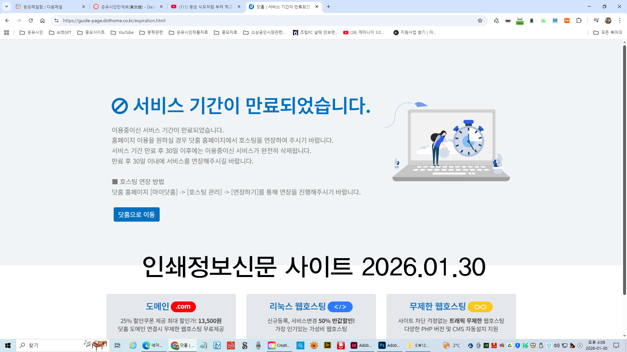
Task: Reload the page with refresh icon
Action: (x=31, y=21)
